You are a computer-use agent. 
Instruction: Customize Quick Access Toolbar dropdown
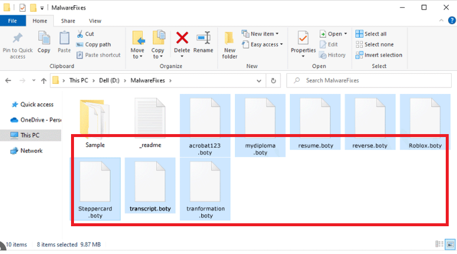point(42,8)
